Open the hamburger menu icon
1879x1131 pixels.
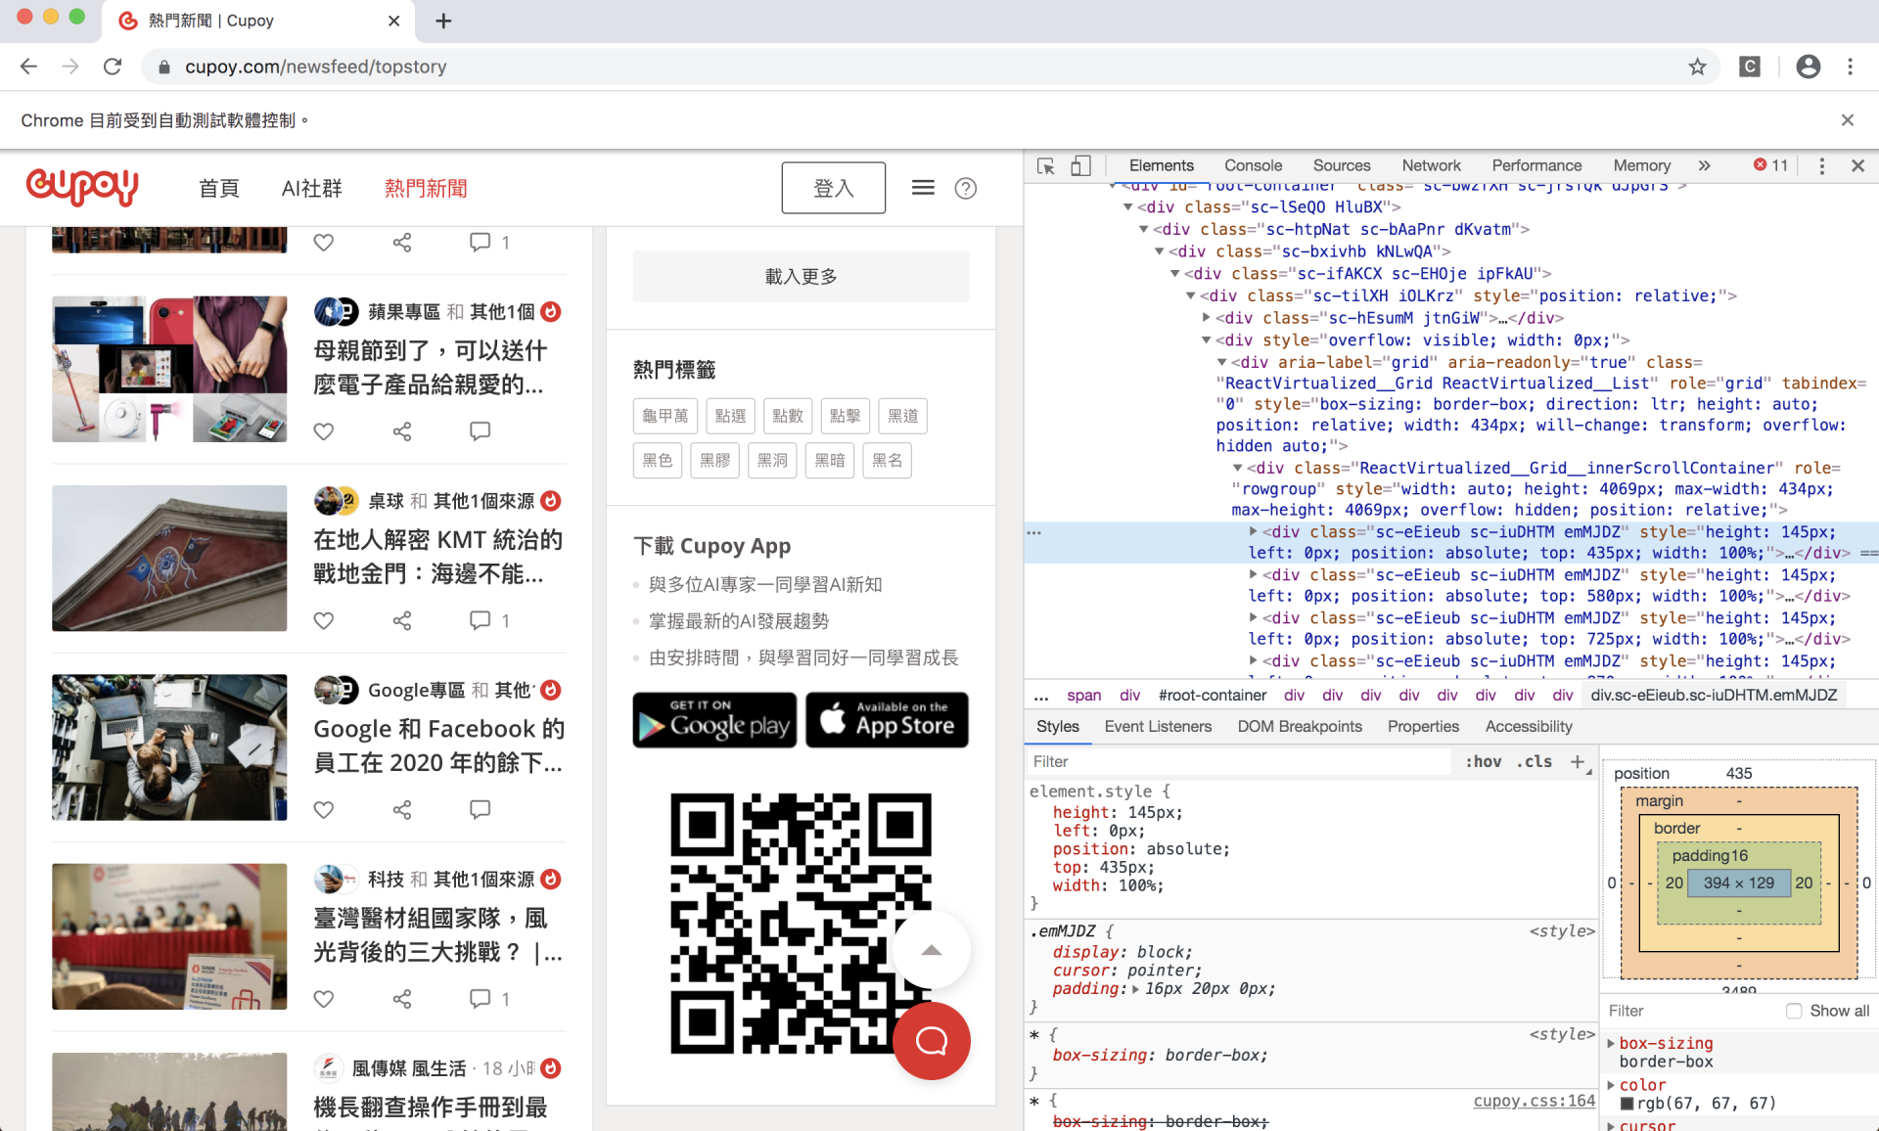tap(923, 188)
